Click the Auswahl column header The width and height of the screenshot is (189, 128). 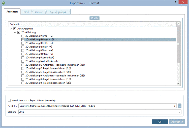pos(92,24)
